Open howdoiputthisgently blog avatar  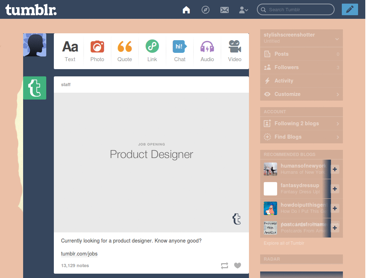coord(270,208)
